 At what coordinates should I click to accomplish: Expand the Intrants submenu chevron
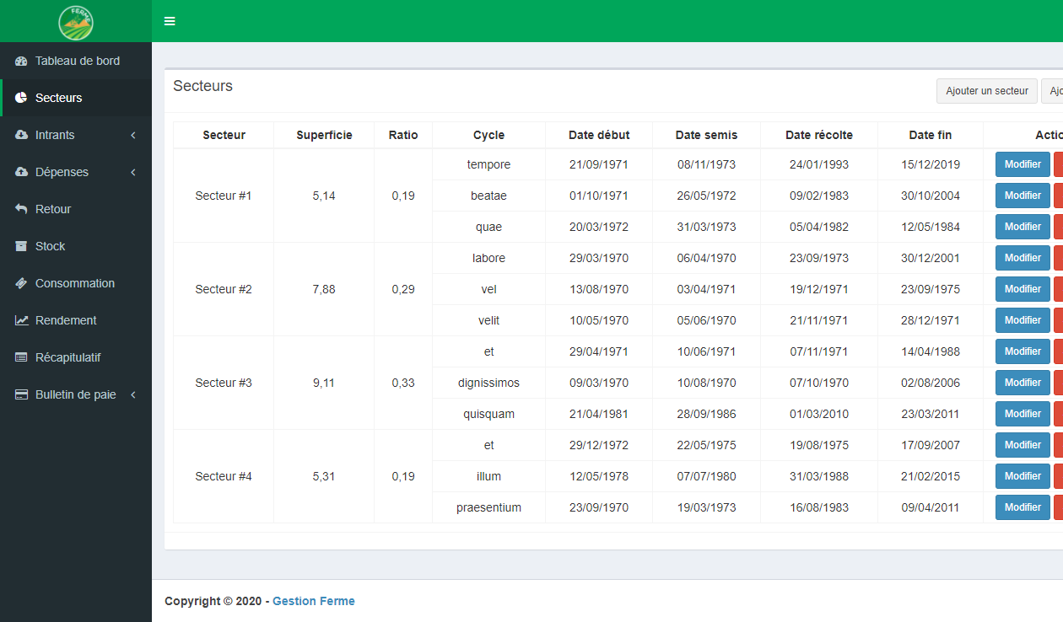[133, 135]
